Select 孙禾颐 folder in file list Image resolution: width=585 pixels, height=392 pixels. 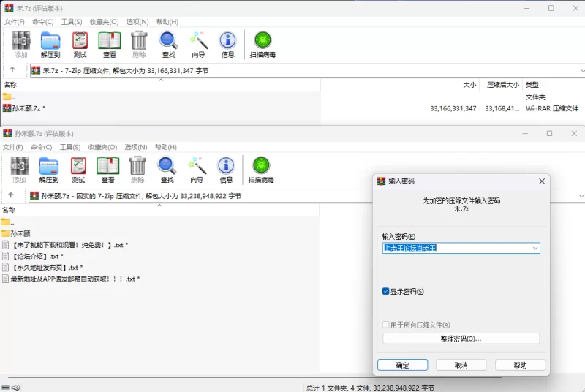click(x=16, y=233)
